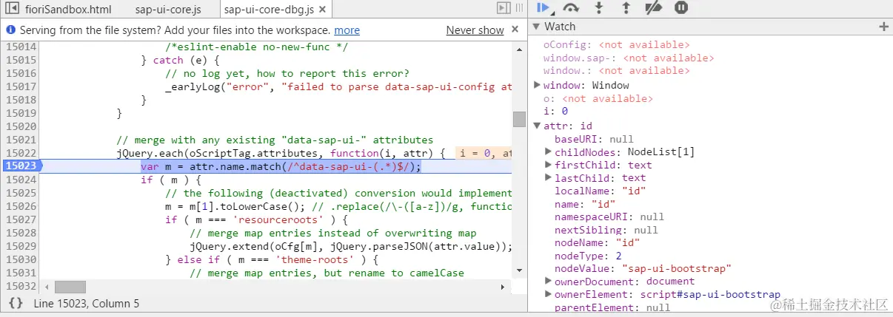893x317 pixels.
Task: Click the vertical scrollbar thumb in code editor
Action: [x=519, y=120]
